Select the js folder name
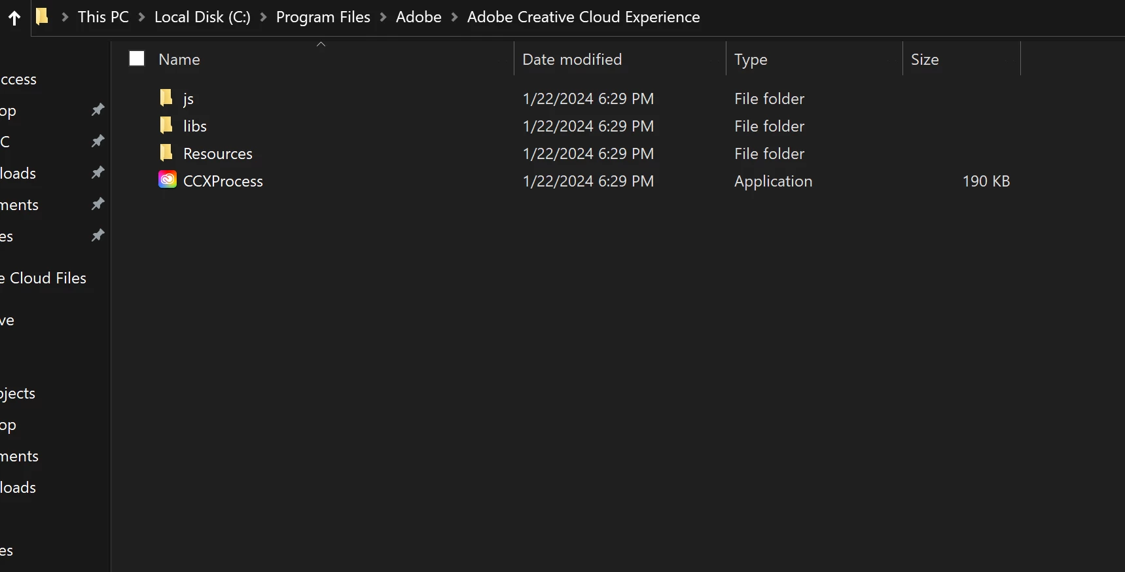The image size is (1125, 572). 188,99
